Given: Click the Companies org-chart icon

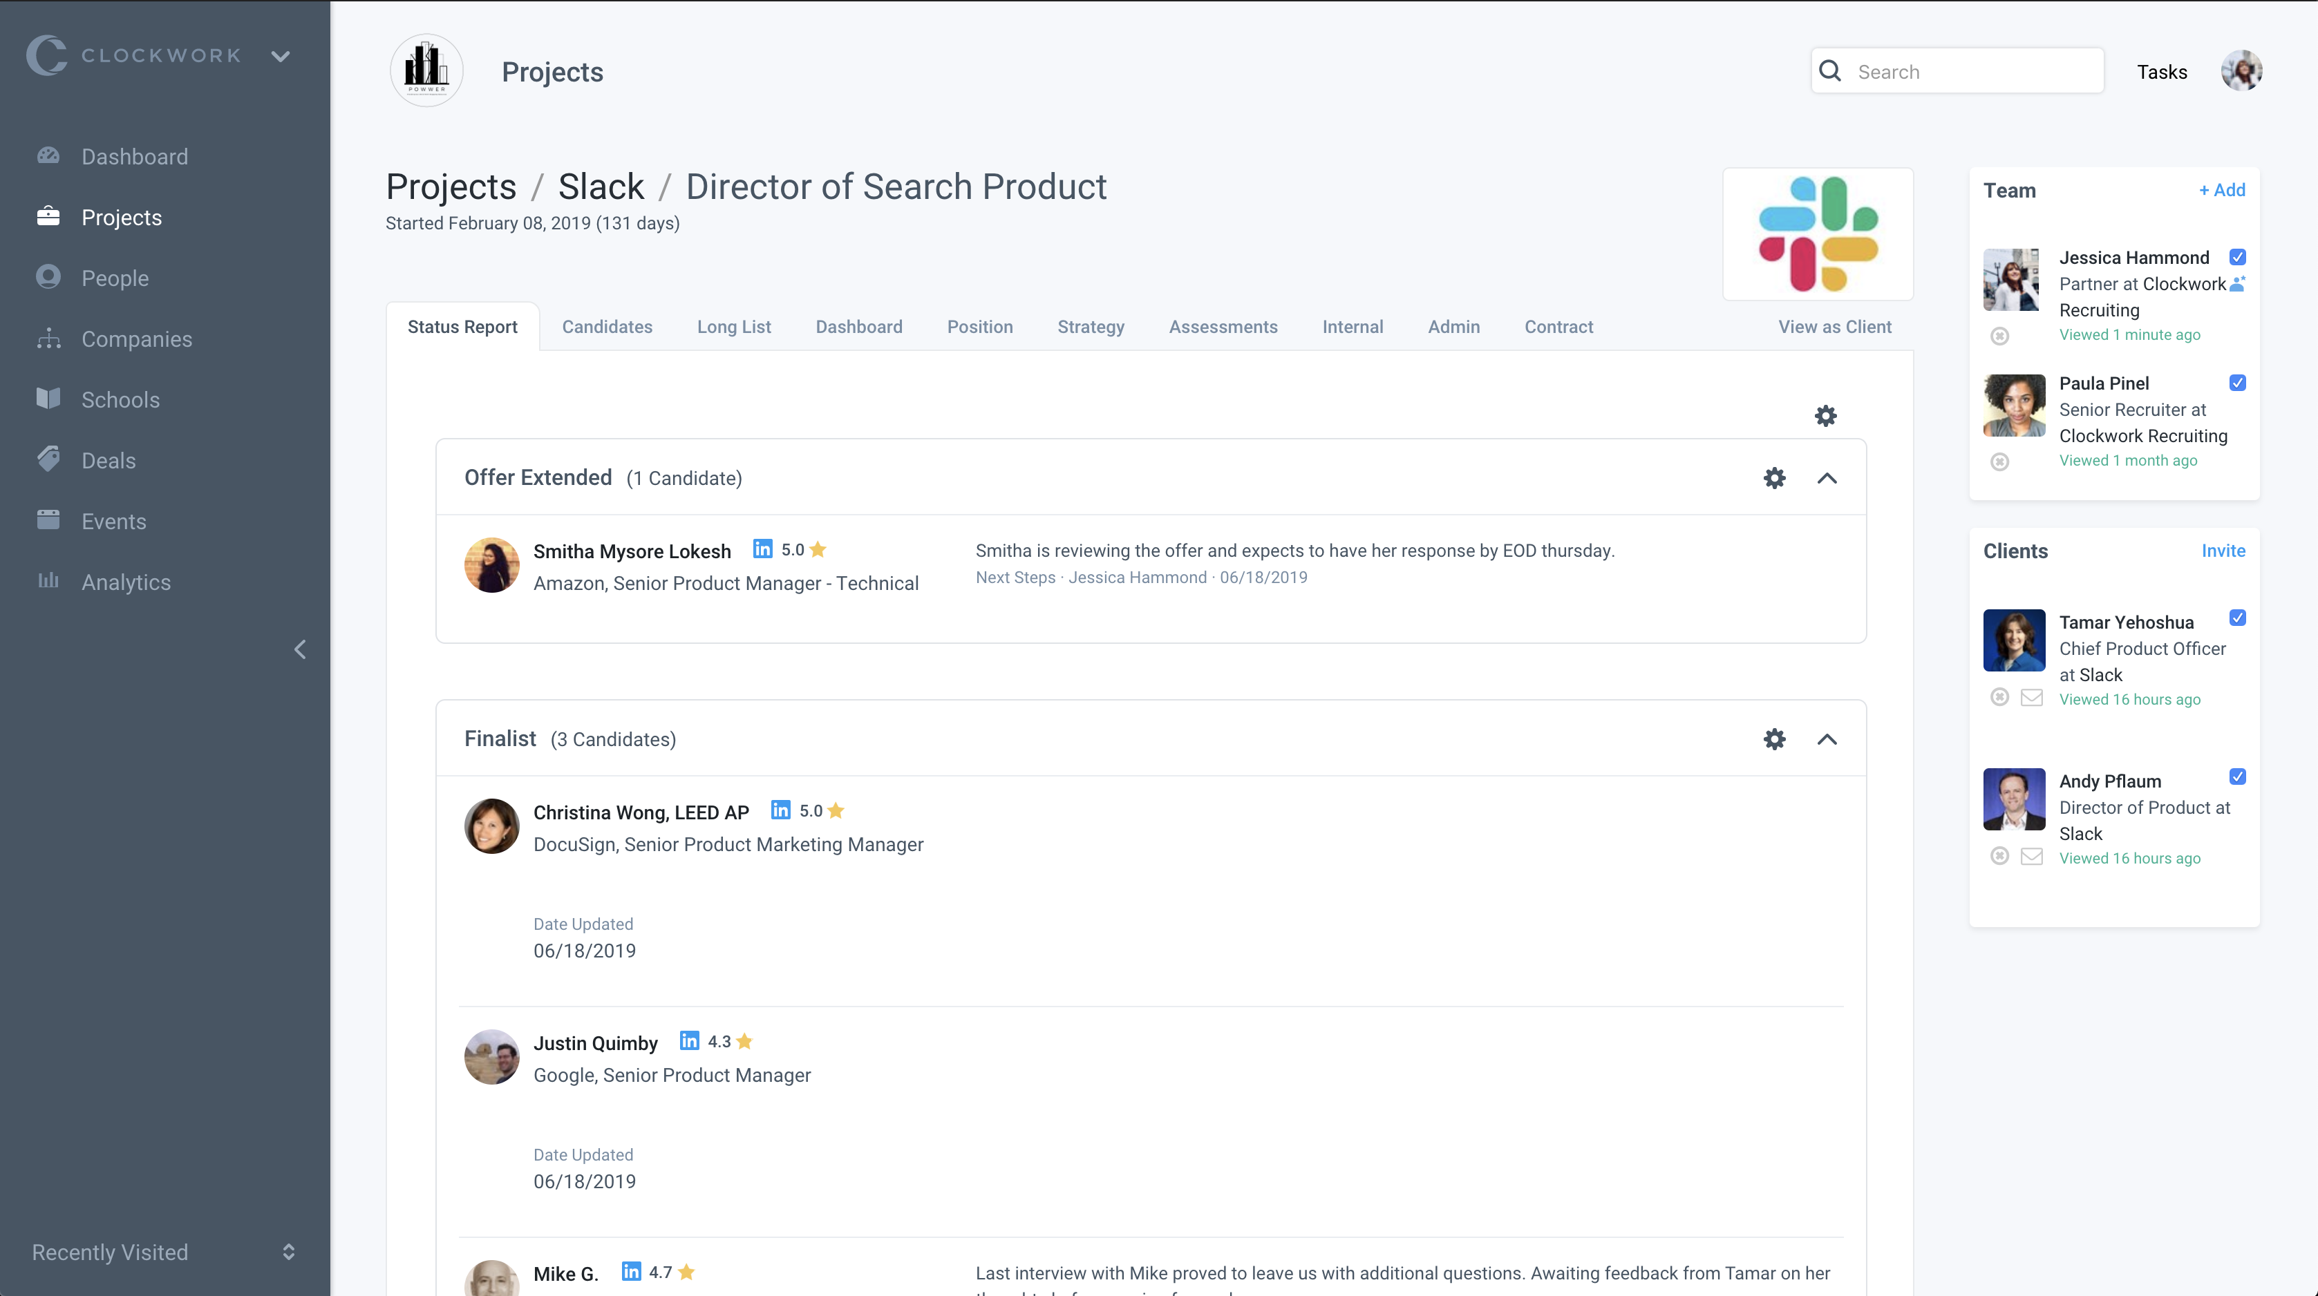Looking at the screenshot, I should click(48, 339).
